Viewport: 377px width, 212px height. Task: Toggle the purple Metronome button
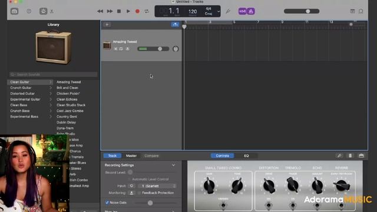[x=251, y=11]
